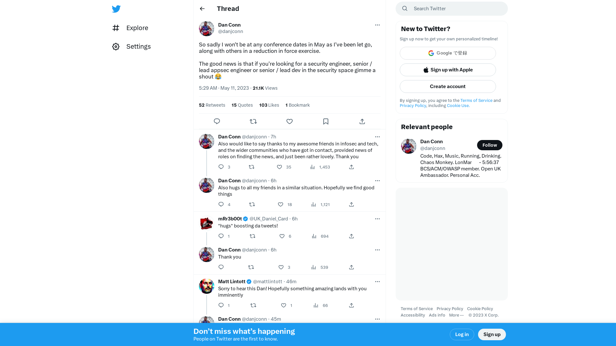Click the back arrow to leave thread view
This screenshot has height=346, width=616.
point(202,8)
